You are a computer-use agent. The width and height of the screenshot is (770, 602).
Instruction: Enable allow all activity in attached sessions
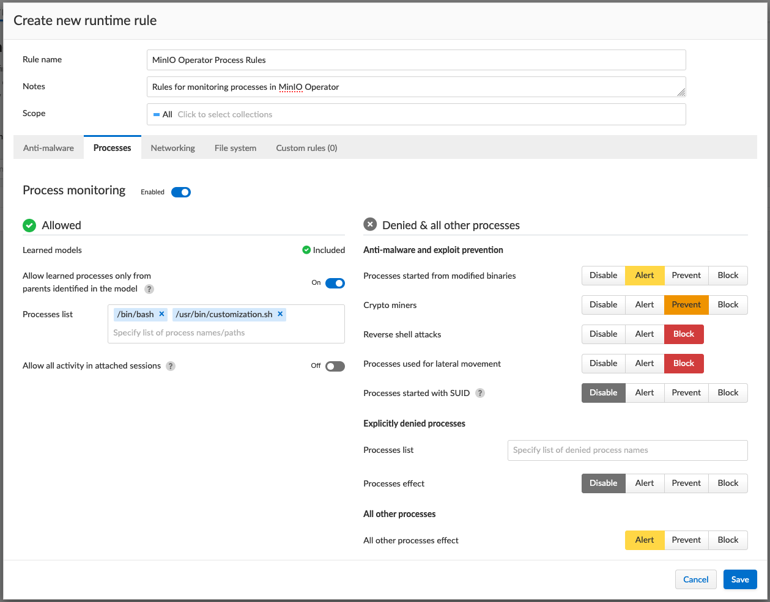[x=335, y=366]
